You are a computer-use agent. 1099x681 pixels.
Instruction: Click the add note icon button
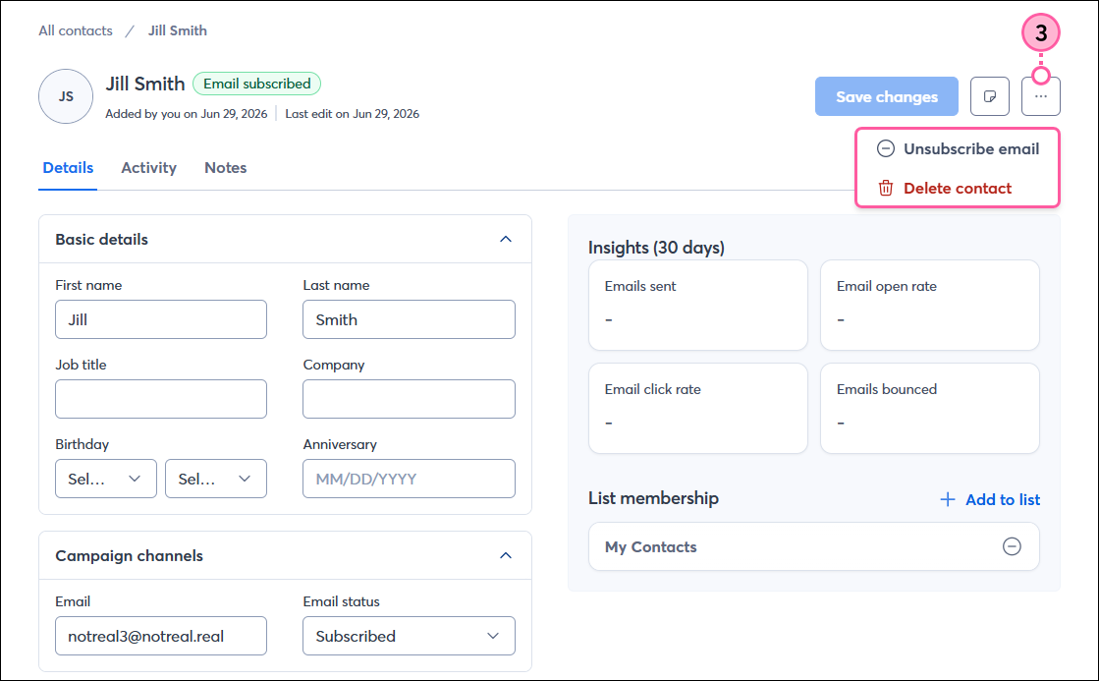click(990, 96)
